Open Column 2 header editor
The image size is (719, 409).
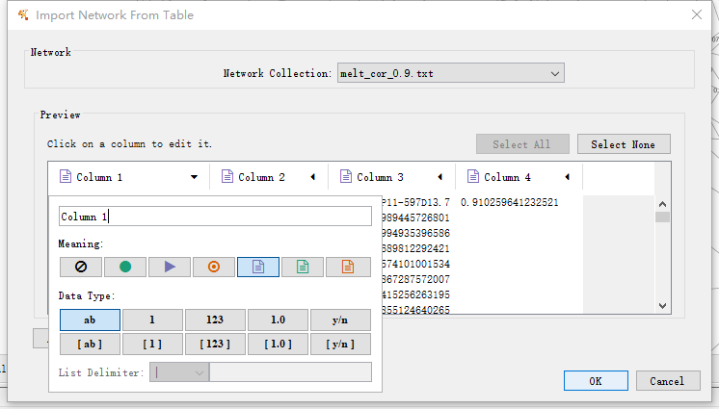[262, 177]
